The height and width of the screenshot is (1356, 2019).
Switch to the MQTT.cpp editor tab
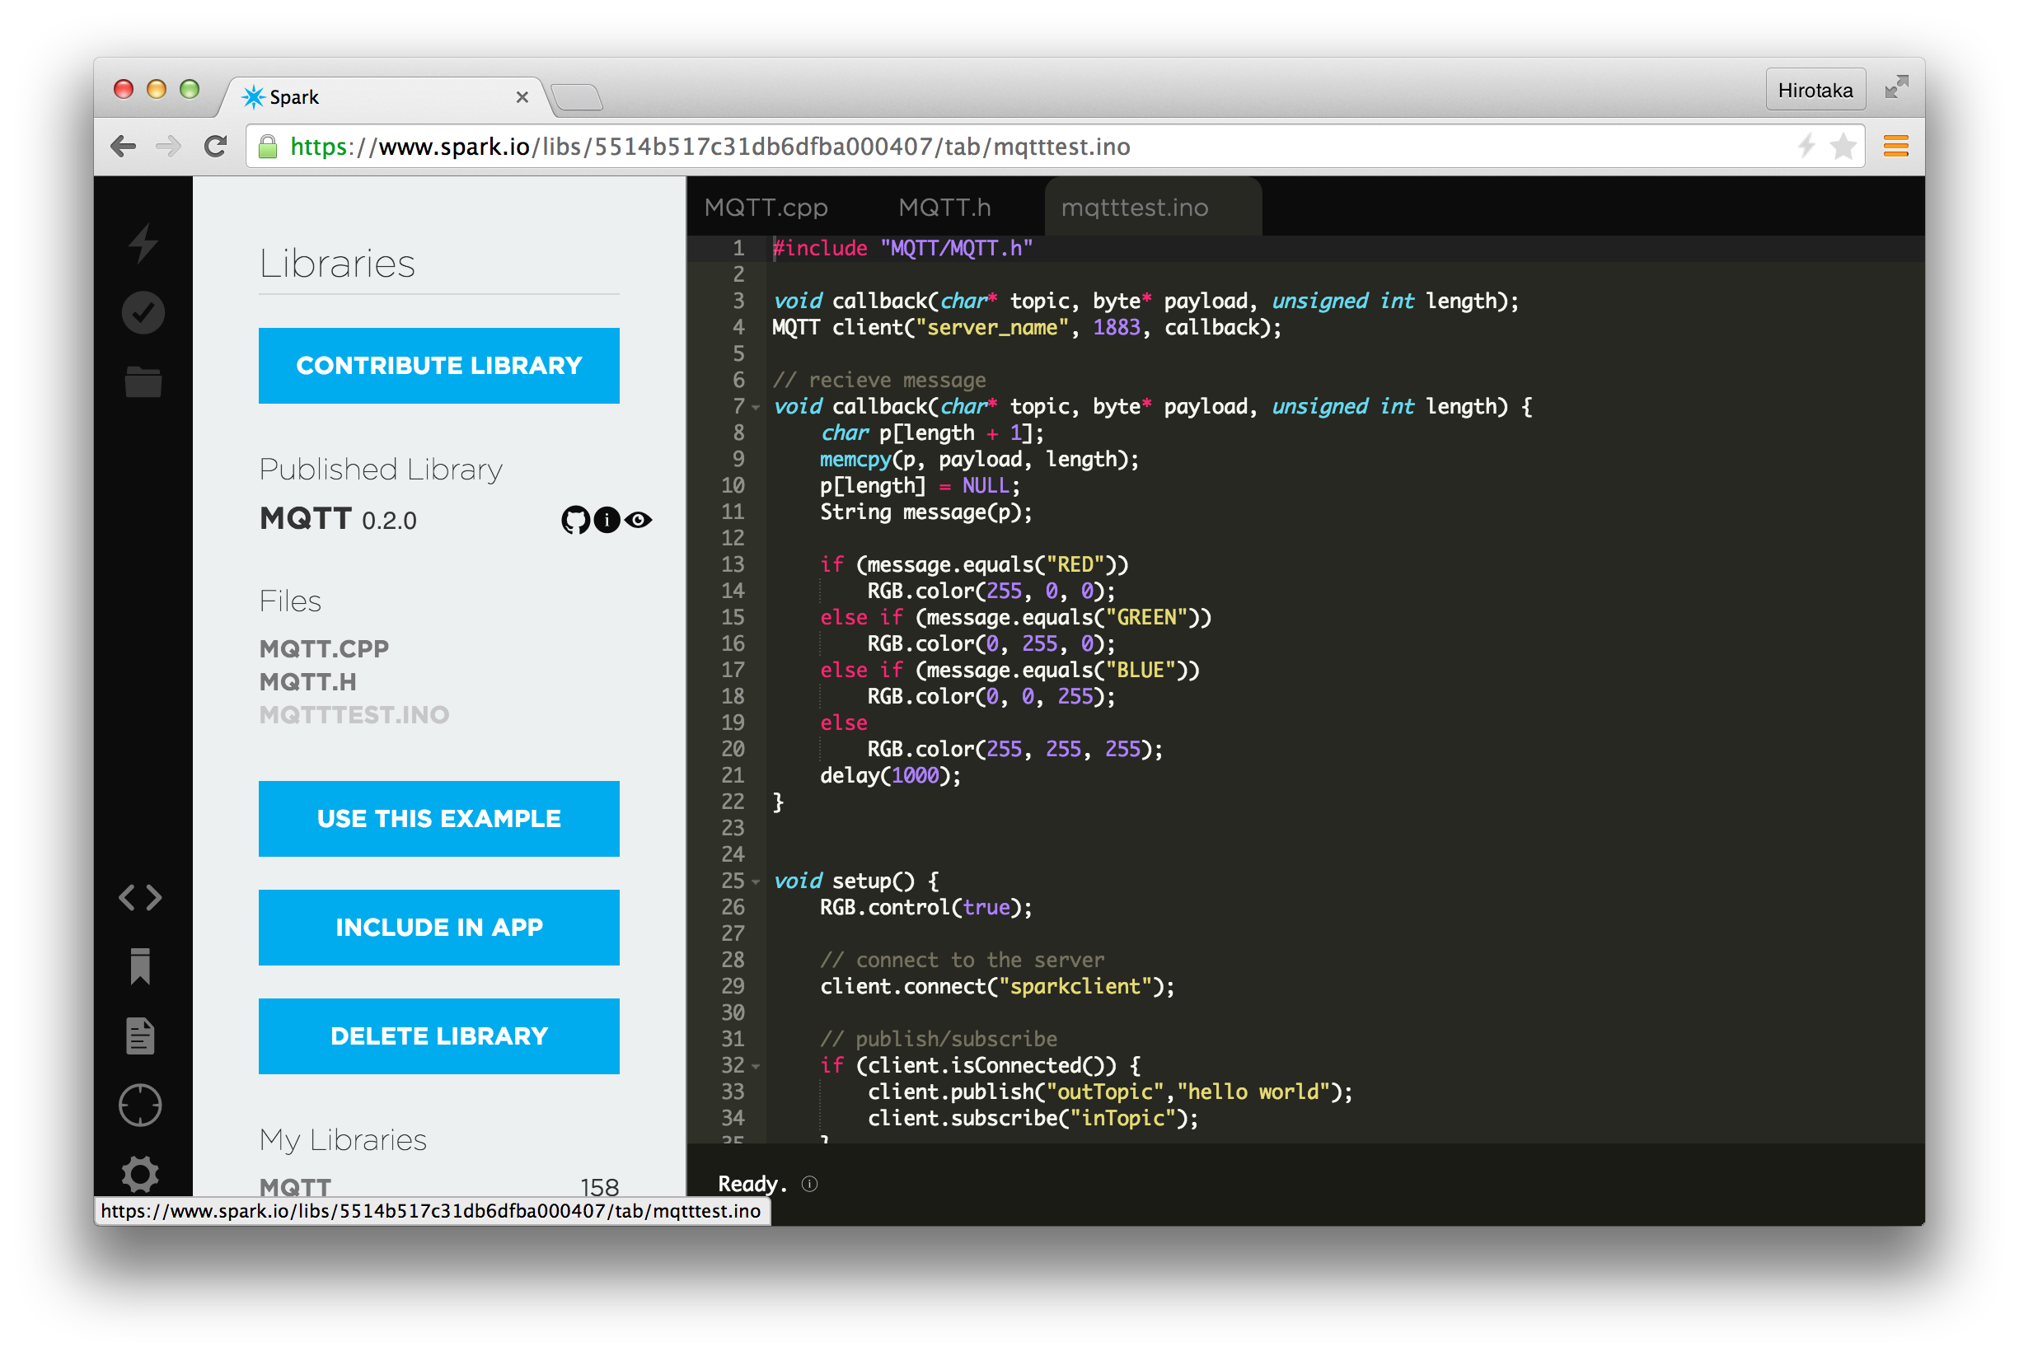[x=766, y=208]
